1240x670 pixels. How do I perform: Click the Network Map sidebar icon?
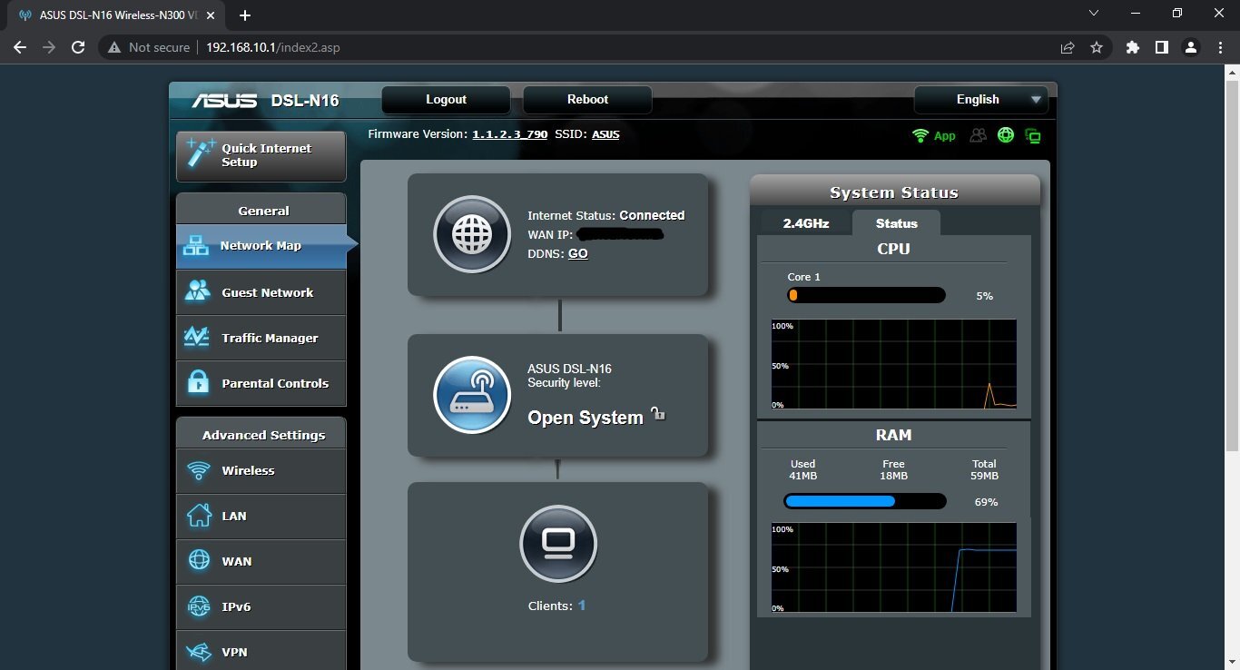[x=196, y=245]
